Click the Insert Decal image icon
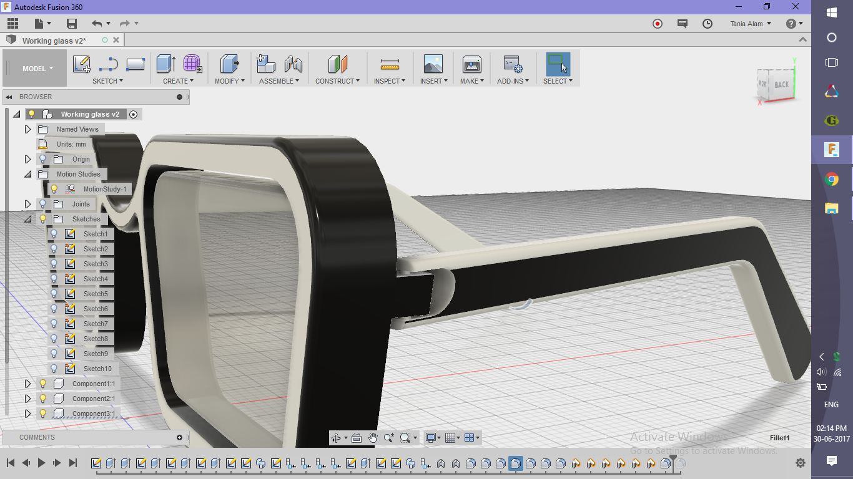 click(x=433, y=64)
